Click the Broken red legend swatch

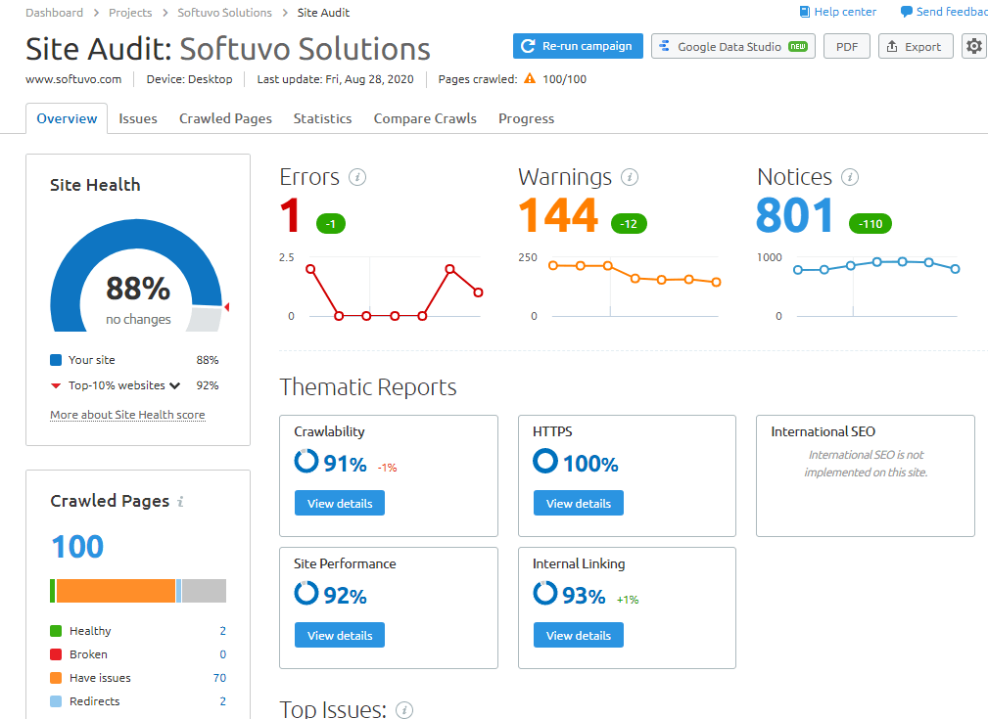[56, 654]
